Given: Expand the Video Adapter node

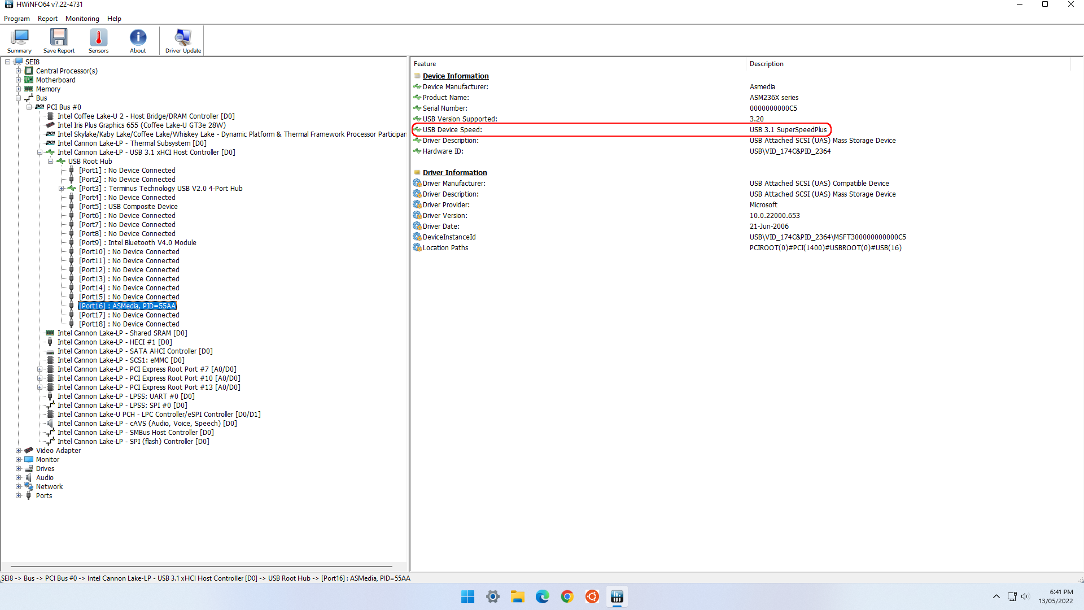Looking at the screenshot, I should click(x=18, y=451).
